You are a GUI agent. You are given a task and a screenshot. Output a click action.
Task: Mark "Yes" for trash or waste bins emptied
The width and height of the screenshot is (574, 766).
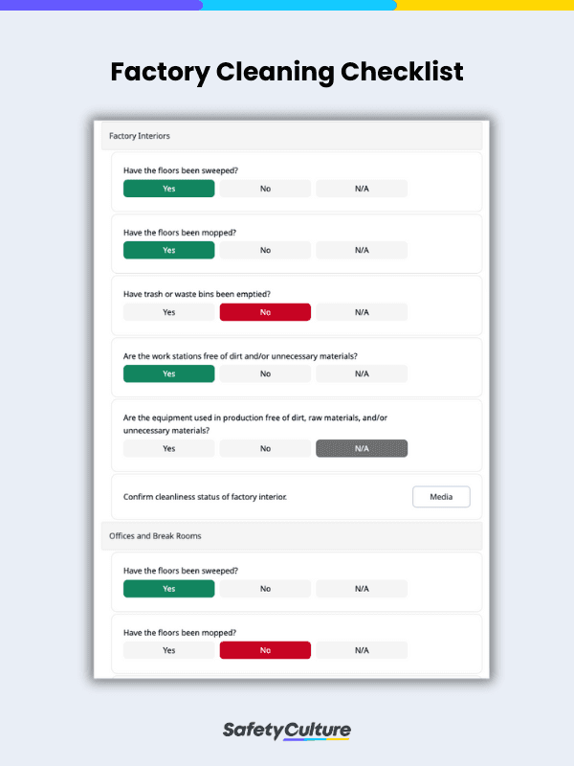click(168, 311)
